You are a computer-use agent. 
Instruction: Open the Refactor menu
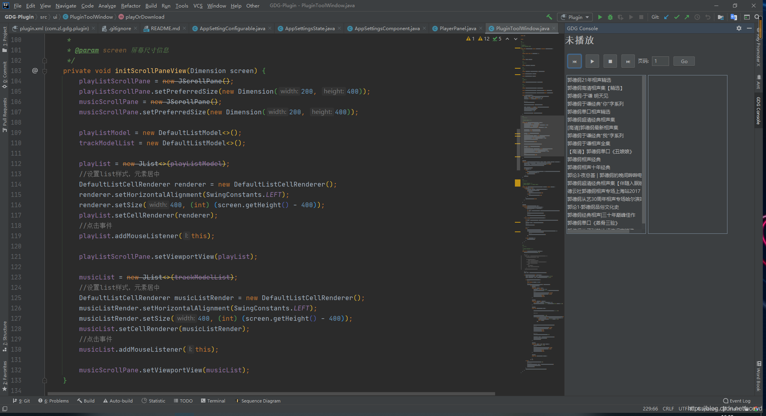point(131,6)
